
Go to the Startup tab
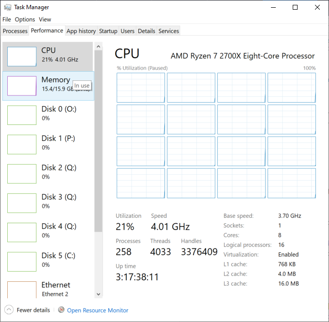pyautogui.click(x=108, y=31)
